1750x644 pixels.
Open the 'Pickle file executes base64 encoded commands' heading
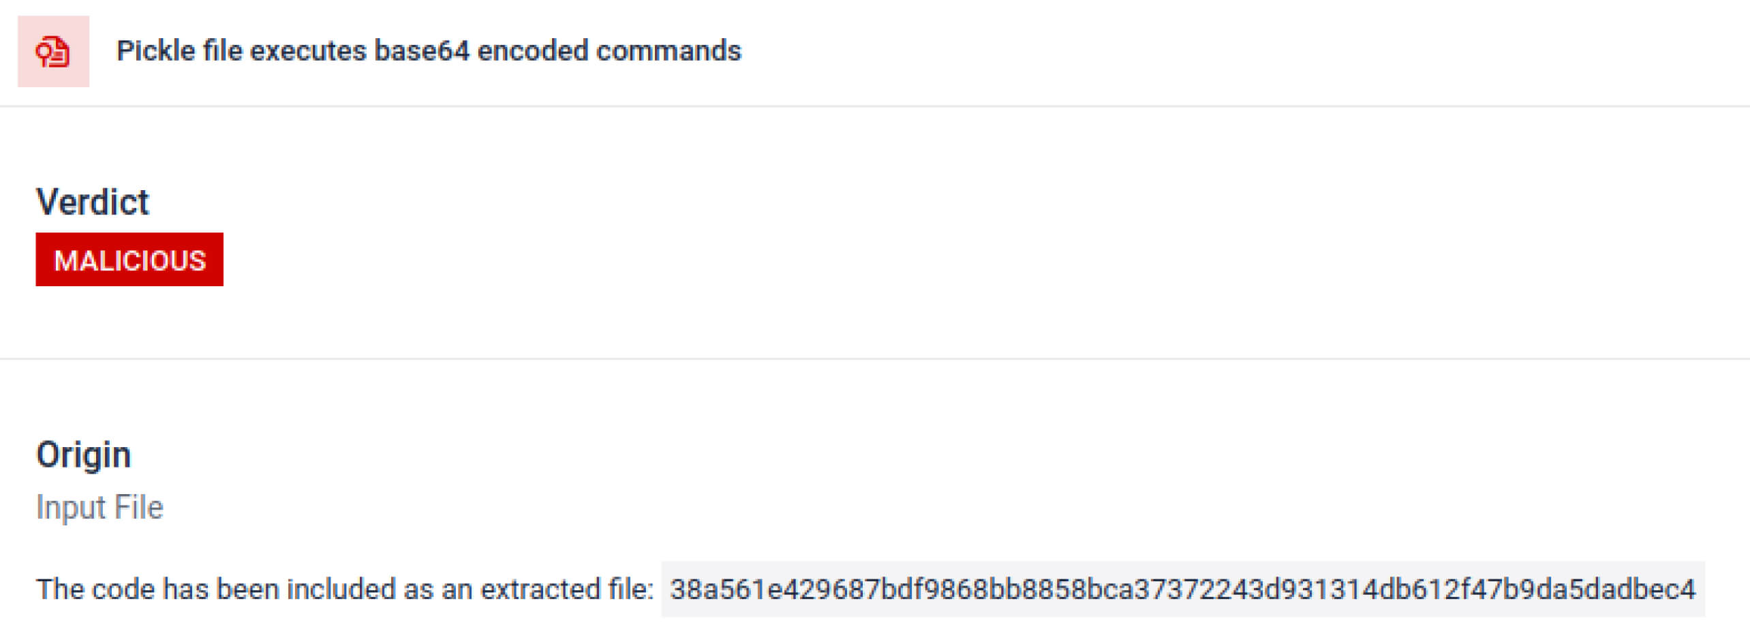pyautogui.click(x=429, y=50)
